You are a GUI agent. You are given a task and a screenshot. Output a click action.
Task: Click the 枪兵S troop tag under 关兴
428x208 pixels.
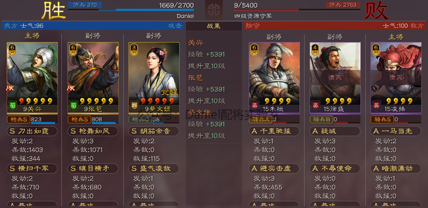click(18, 119)
